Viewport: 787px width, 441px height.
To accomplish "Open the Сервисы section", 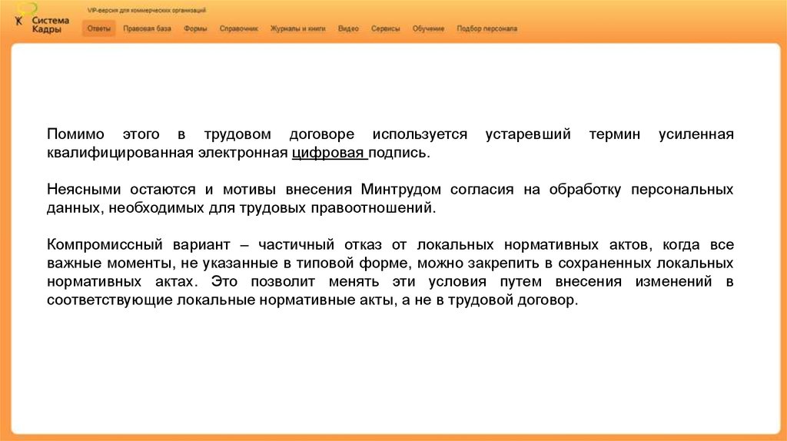I will click(385, 28).
